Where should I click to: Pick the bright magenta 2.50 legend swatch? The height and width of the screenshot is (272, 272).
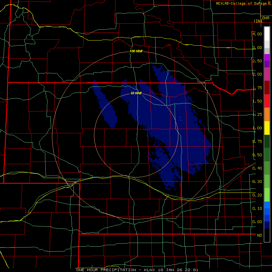(267, 57)
